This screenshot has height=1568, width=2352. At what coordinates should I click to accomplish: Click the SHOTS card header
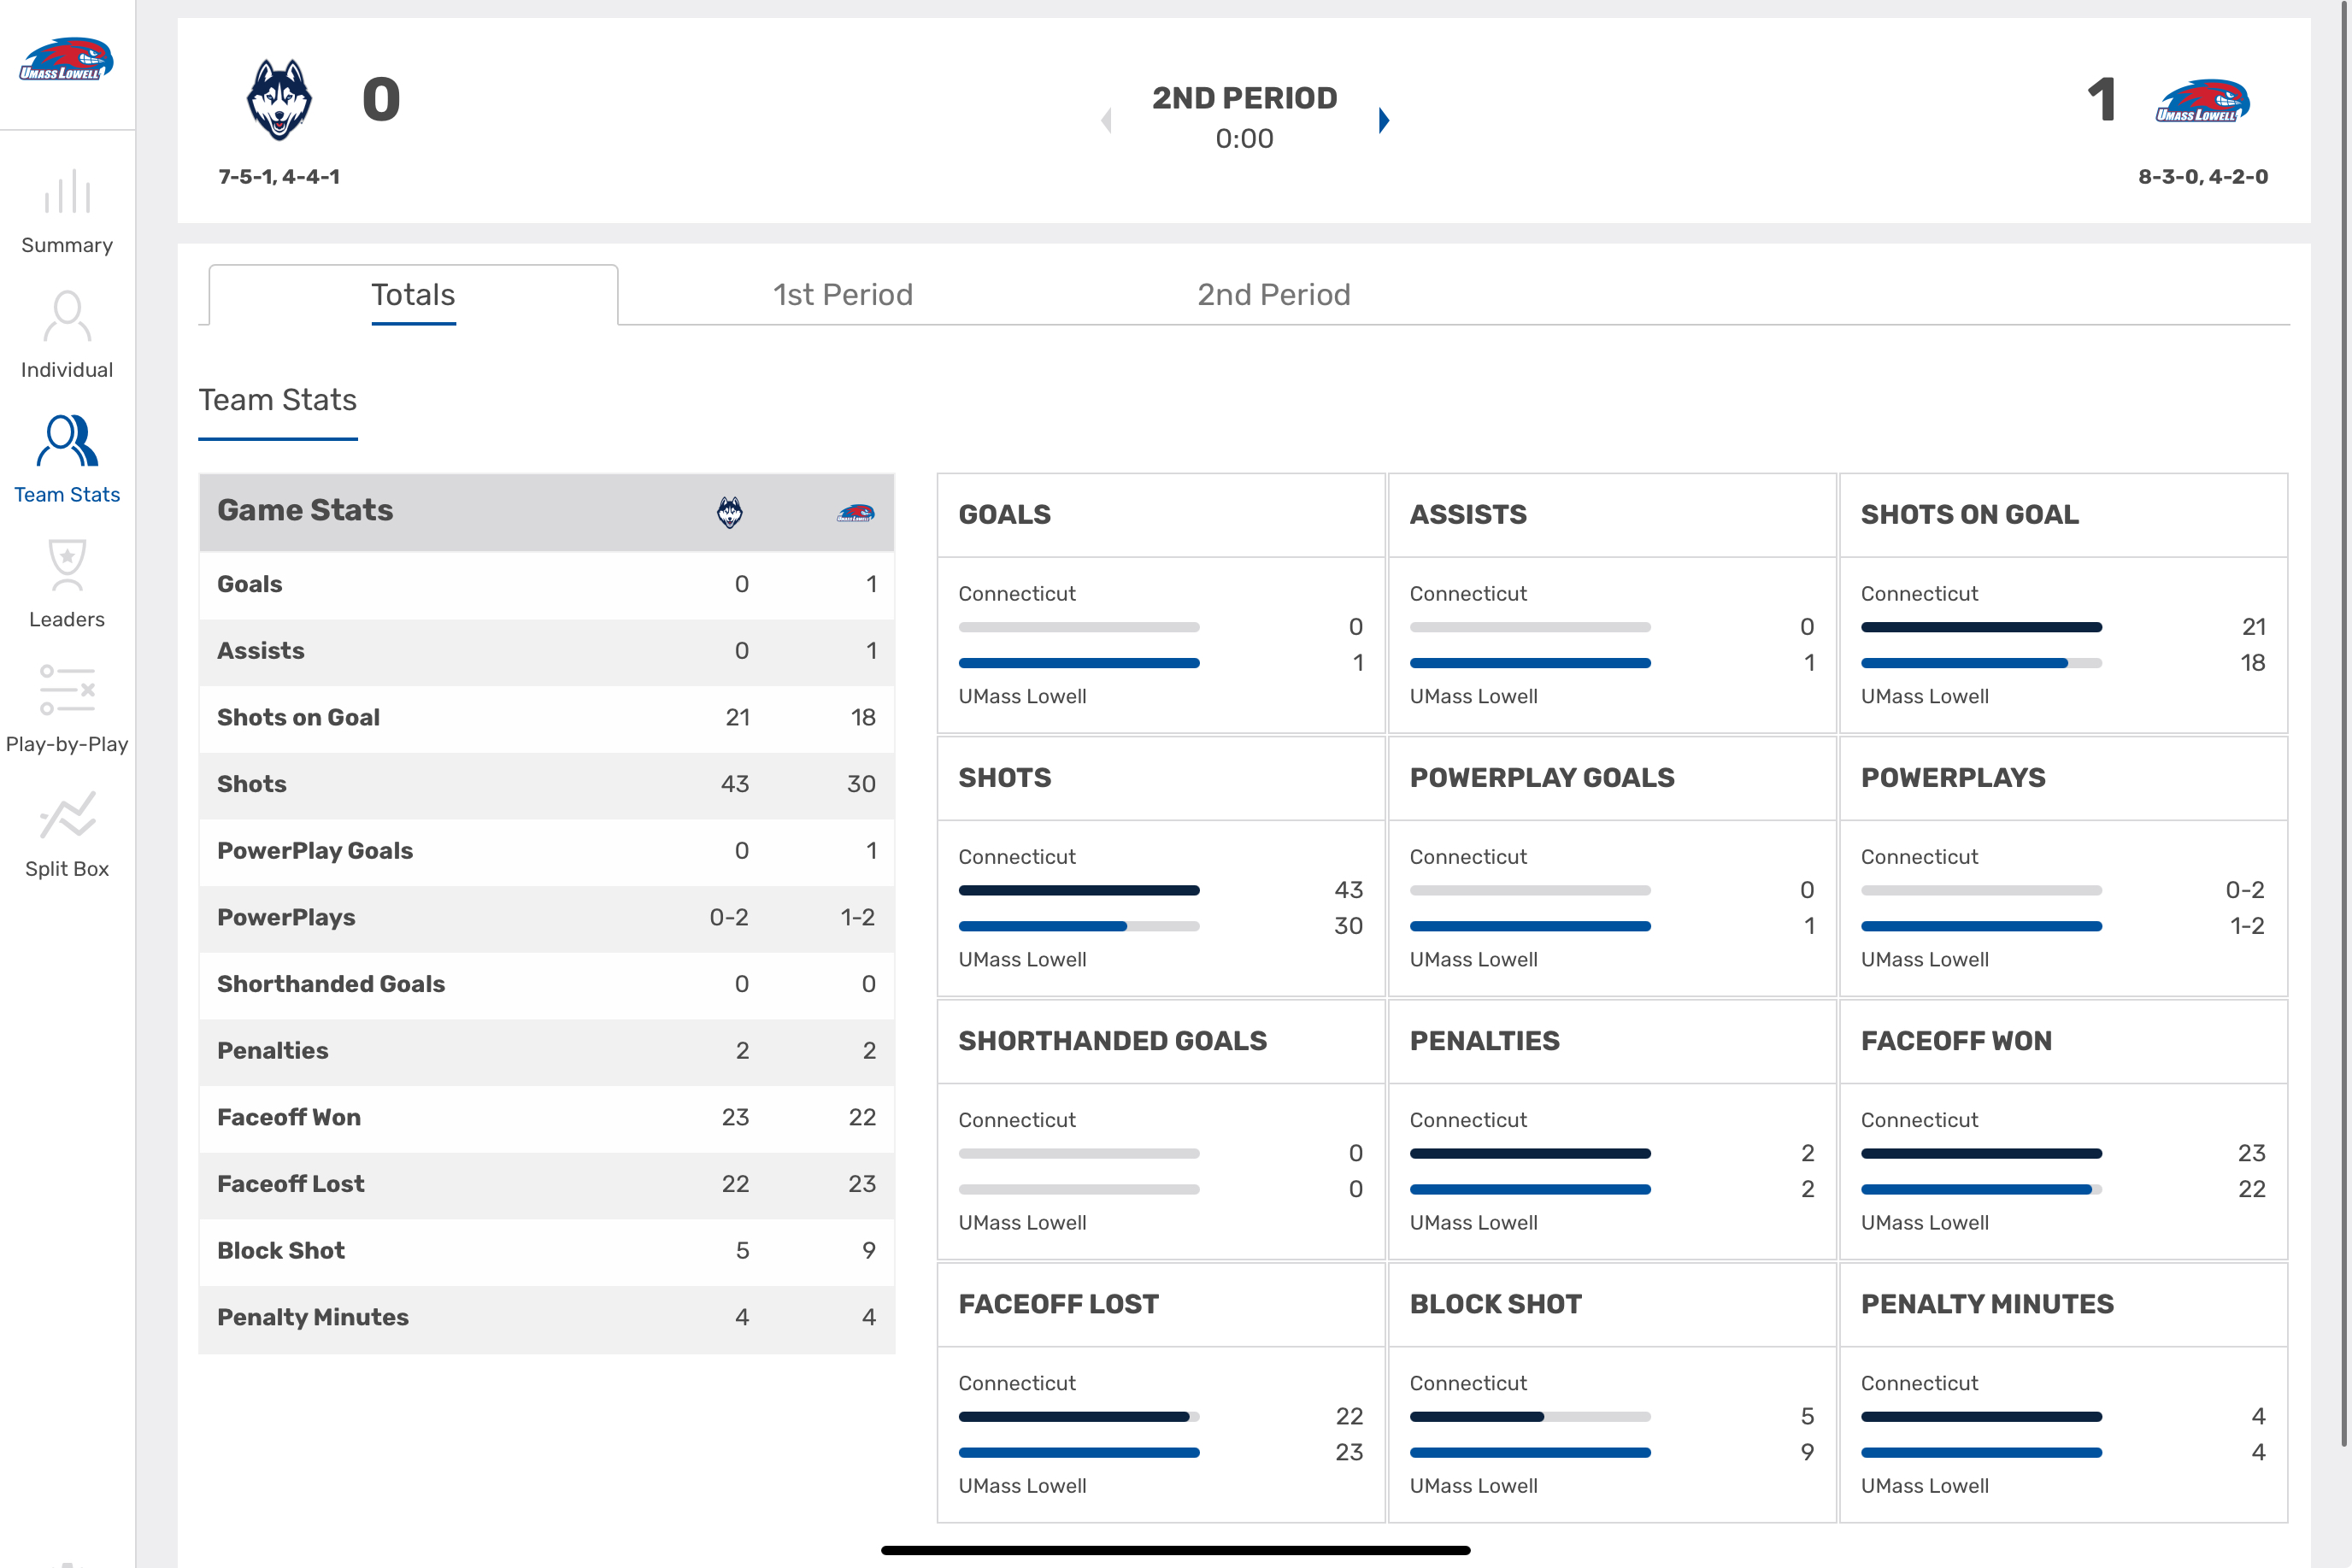(1161, 778)
